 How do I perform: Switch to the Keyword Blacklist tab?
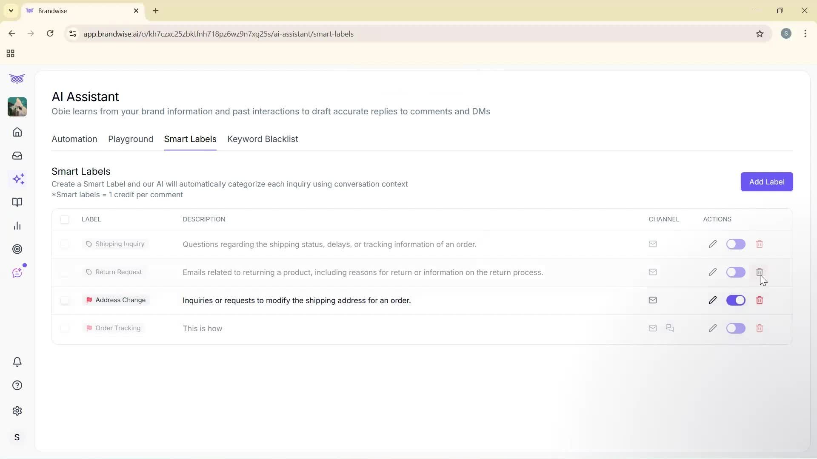(263, 139)
